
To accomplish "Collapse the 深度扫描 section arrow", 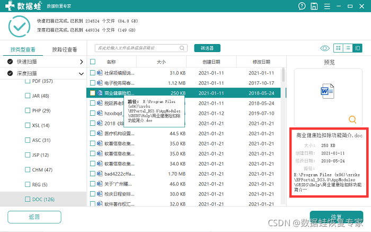I will coord(81,74).
